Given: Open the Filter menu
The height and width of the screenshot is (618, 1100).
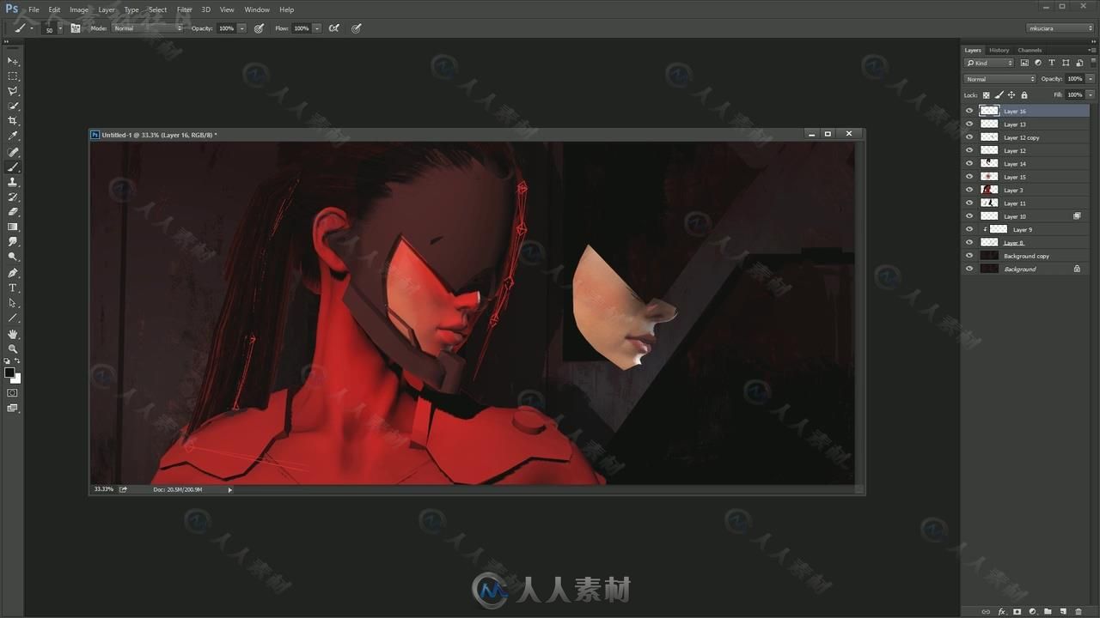Looking at the screenshot, I should point(185,9).
